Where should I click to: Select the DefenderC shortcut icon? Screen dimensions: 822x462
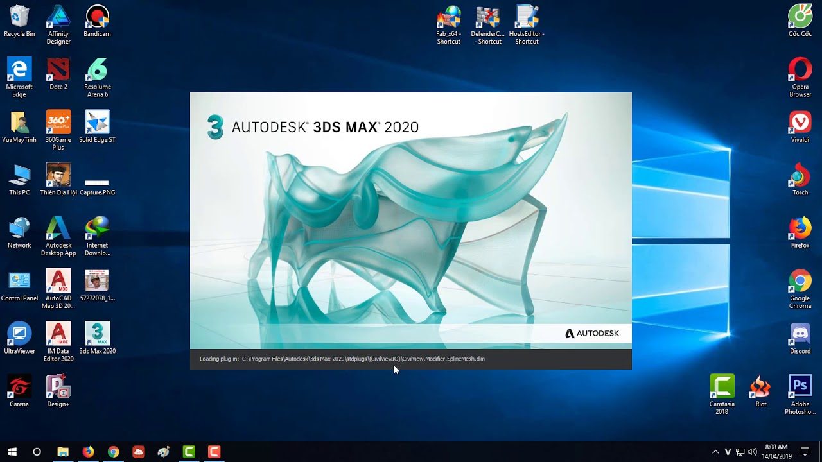click(488, 25)
